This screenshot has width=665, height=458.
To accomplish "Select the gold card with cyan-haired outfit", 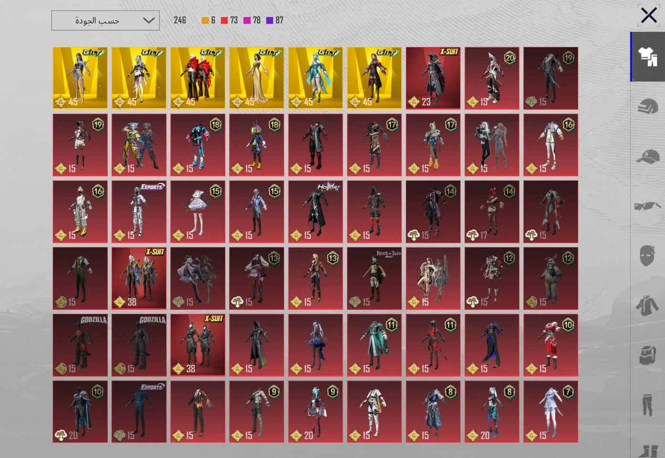I will point(316,78).
